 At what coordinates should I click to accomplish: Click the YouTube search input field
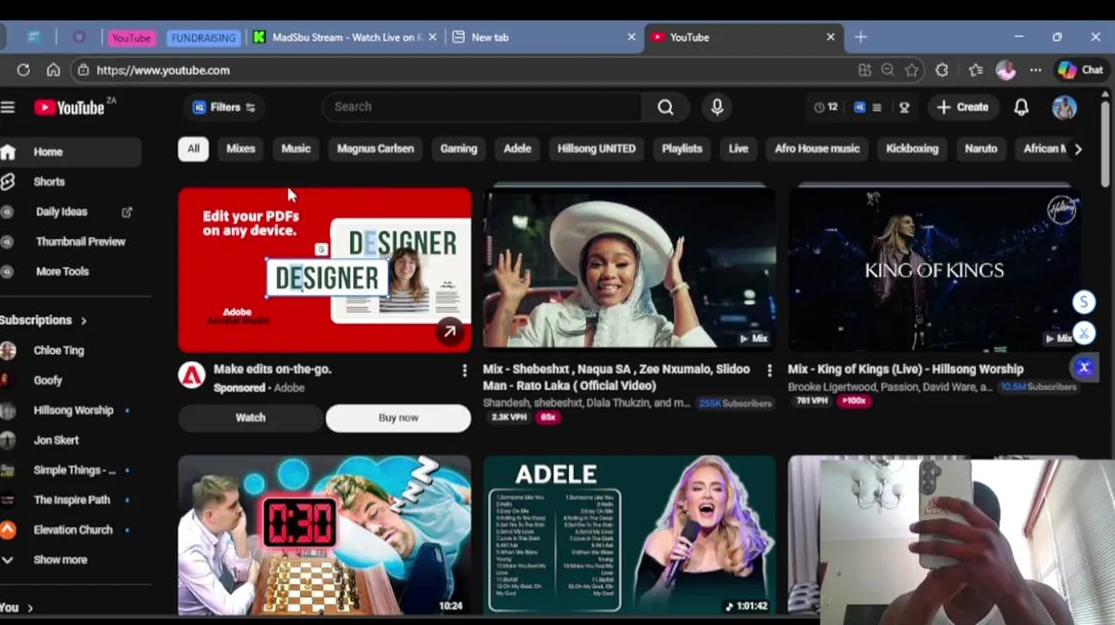click(483, 107)
